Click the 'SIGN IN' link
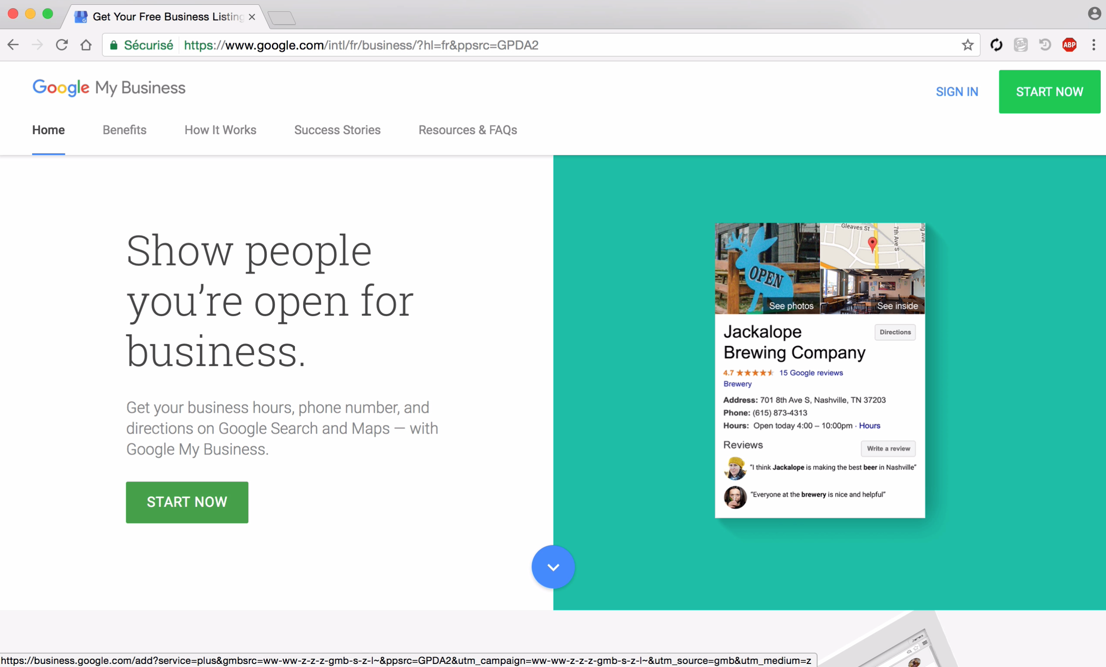 click(957, 92)
